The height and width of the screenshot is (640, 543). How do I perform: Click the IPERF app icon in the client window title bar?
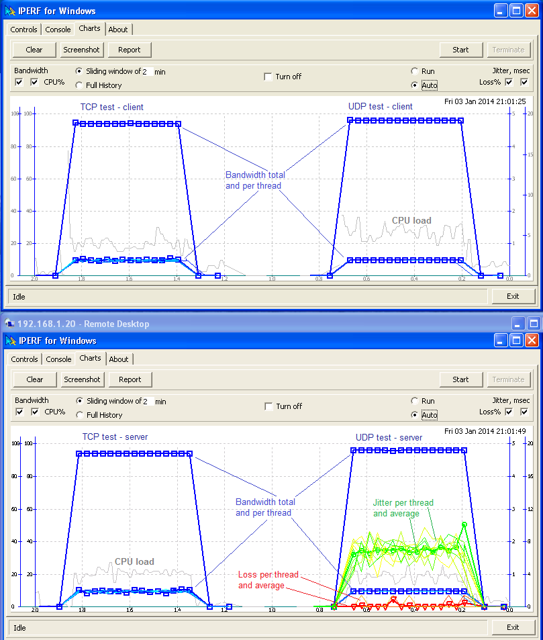click(x=9, y=11)
